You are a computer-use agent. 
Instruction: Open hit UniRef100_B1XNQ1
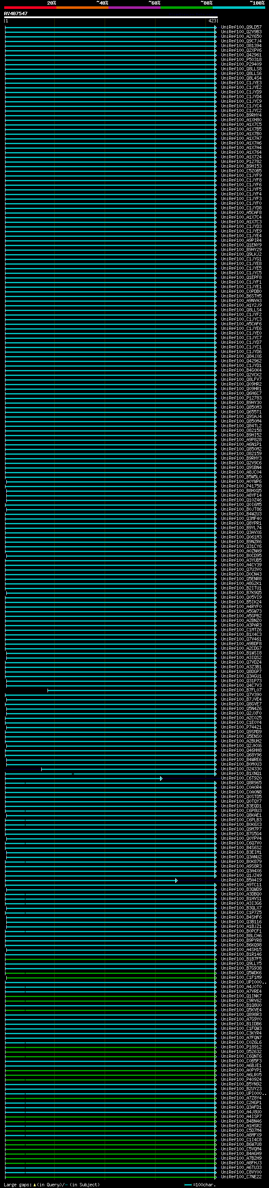(241, 774)
